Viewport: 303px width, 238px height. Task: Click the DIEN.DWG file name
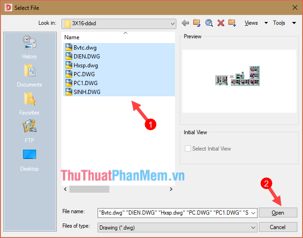pyautogui.click(x=87, y=56)
